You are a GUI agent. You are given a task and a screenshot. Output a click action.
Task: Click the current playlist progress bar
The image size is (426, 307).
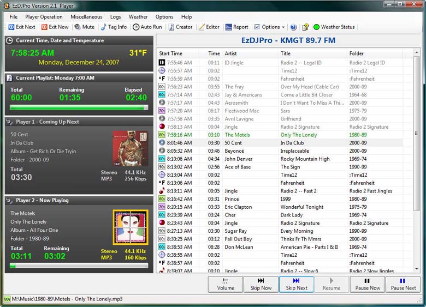tap(79, 107)
